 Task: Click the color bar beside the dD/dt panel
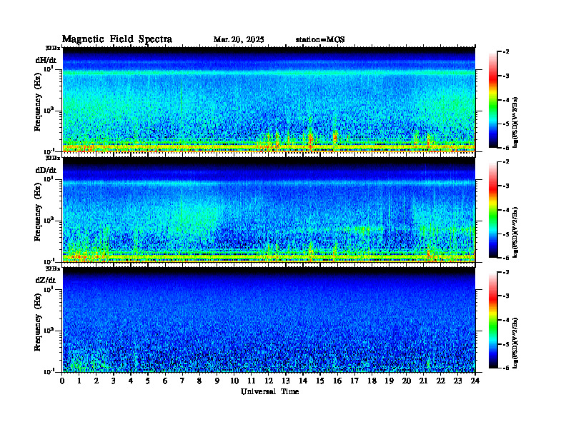point(493,210)
